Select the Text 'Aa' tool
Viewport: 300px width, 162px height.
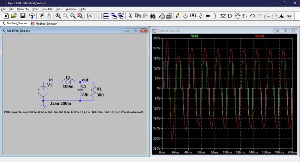282,16
